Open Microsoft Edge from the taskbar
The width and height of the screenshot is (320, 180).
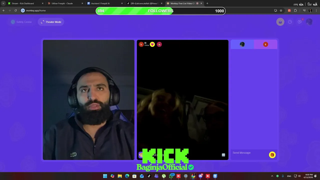[127, 176]
